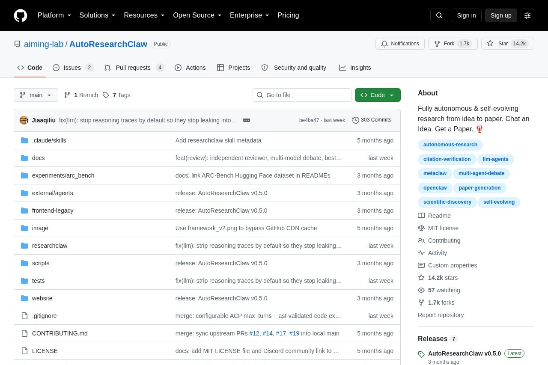The height and width of the screenshot is (365, 548).
Task: Open the Insights tab
Action: coord(355,68)
